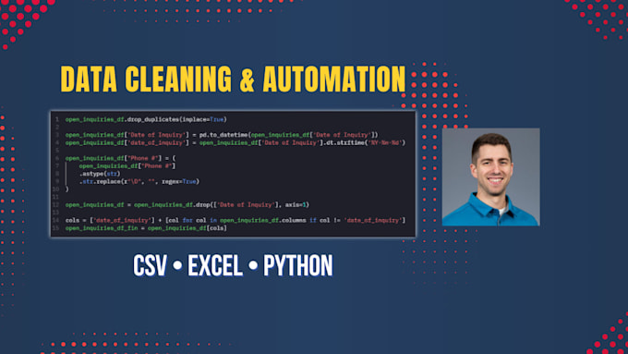Click the pd.to_datetime code line
This screenshot has height=354, width=628.
pyautogui.click(x=222, y=135)
